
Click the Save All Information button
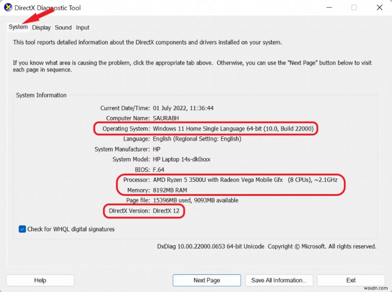coord(279,280)
